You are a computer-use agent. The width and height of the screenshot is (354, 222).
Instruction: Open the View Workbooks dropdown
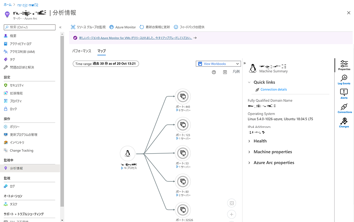point(218,64)
